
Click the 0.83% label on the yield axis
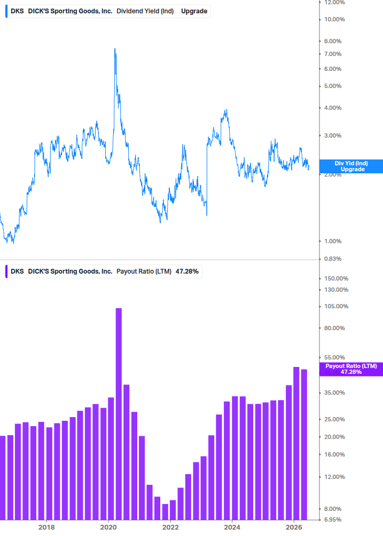pos(333,259)
